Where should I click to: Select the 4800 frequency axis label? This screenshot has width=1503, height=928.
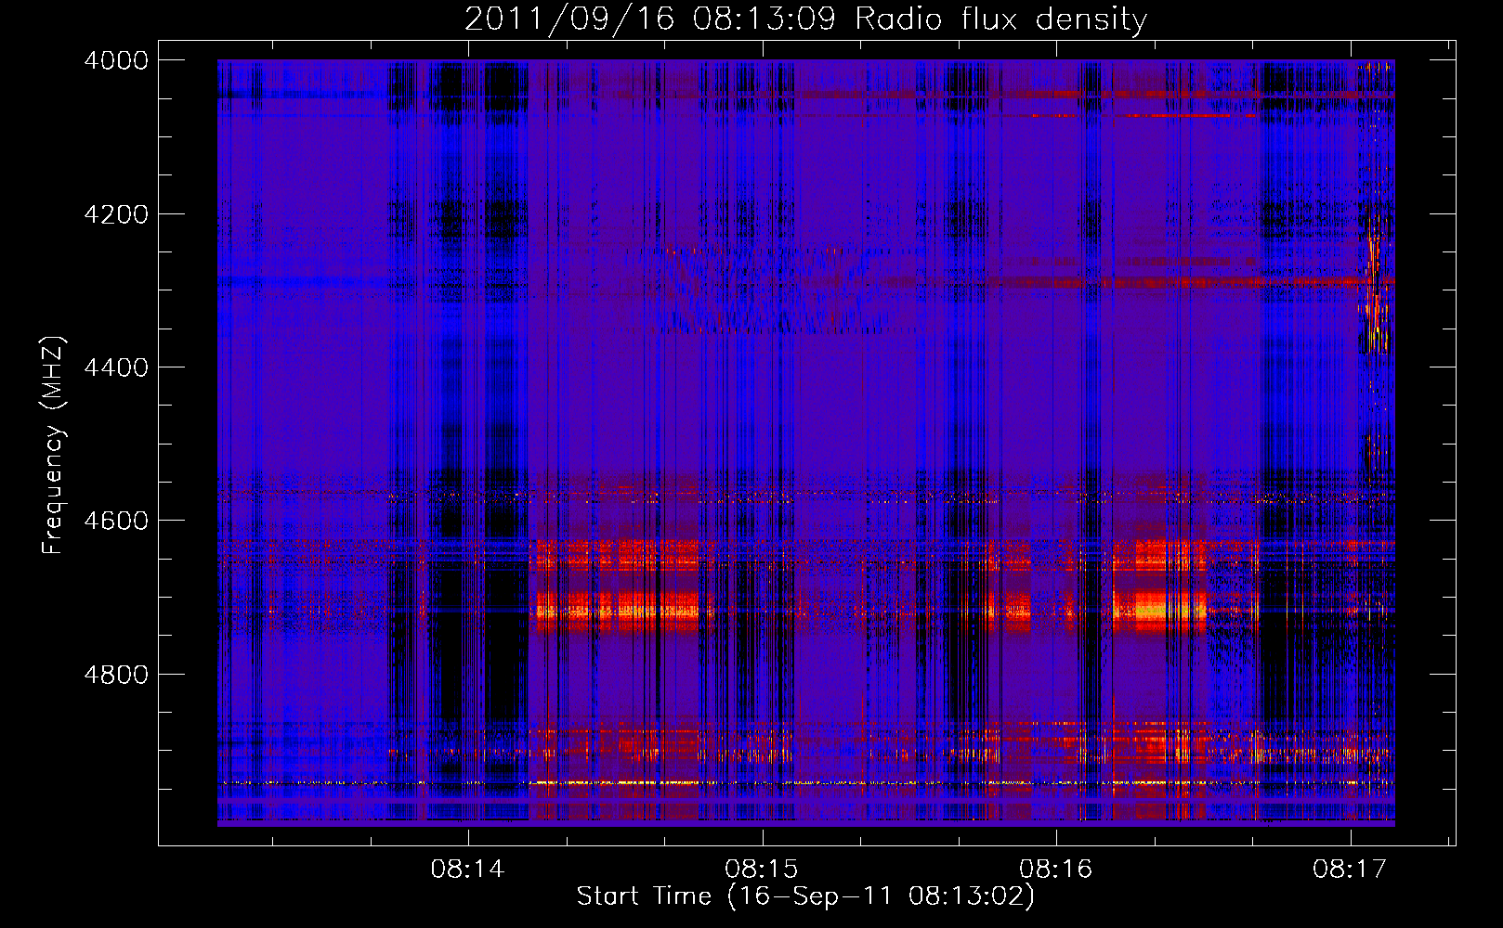(116, 675)
